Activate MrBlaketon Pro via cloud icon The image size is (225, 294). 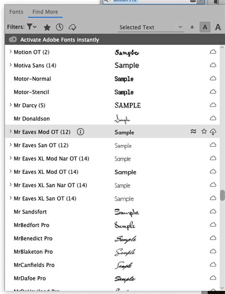click(x=213, y=251)
